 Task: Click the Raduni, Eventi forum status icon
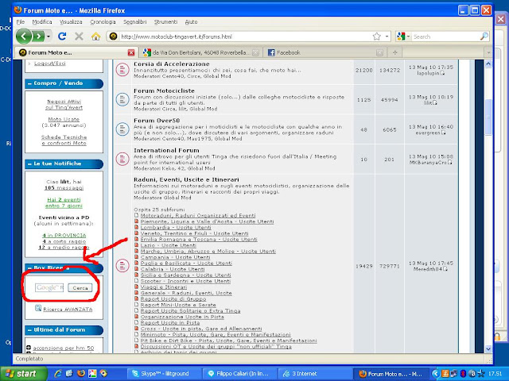coord(122,266)
